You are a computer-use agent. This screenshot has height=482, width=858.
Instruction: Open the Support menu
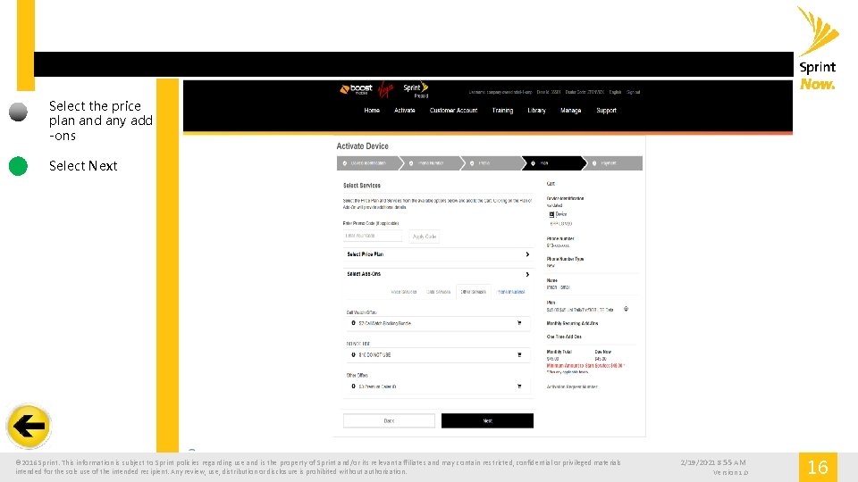606,111
